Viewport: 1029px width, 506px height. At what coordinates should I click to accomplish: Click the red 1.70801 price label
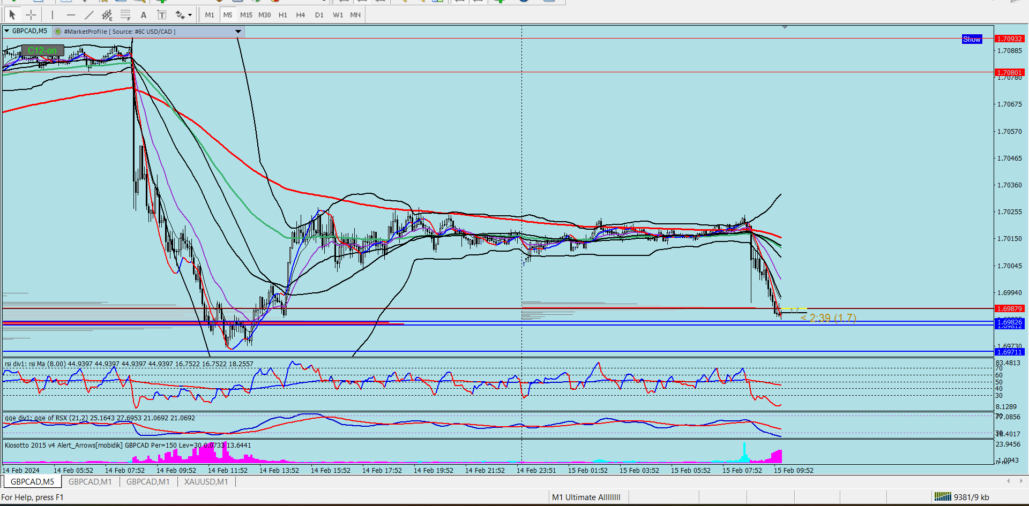tap(1010, 72)
